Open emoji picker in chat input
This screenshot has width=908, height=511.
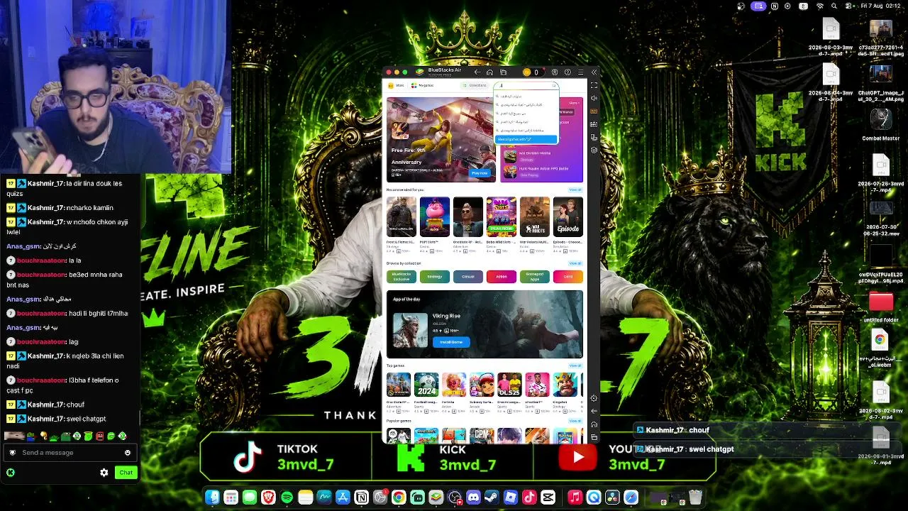point(128,453)
